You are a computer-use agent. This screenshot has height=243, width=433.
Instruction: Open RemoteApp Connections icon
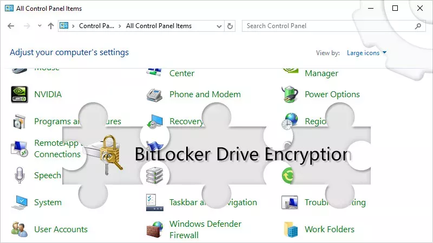(x=19, y=149)
